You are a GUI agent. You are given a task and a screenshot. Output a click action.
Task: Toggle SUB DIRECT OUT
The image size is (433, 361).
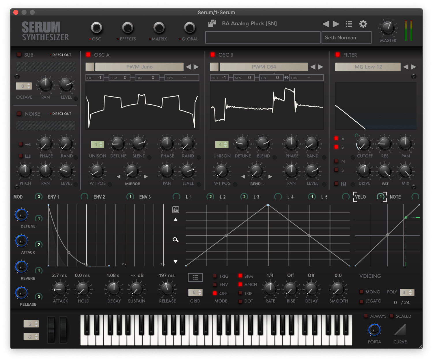(60, 55)
